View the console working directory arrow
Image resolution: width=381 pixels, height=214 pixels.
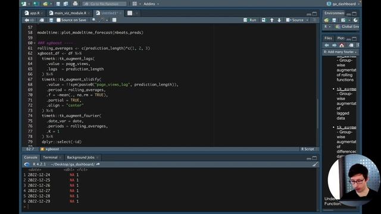[x=98, y=165]
